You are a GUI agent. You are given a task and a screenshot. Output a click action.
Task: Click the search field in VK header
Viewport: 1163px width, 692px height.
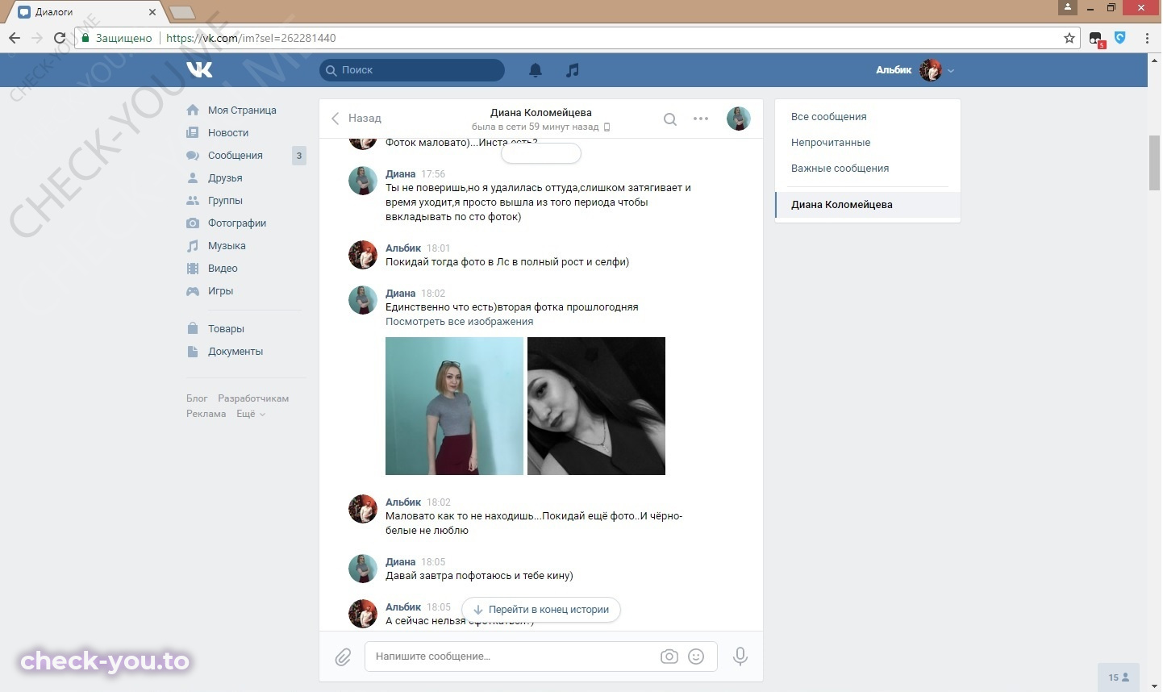tap(412, 70)
